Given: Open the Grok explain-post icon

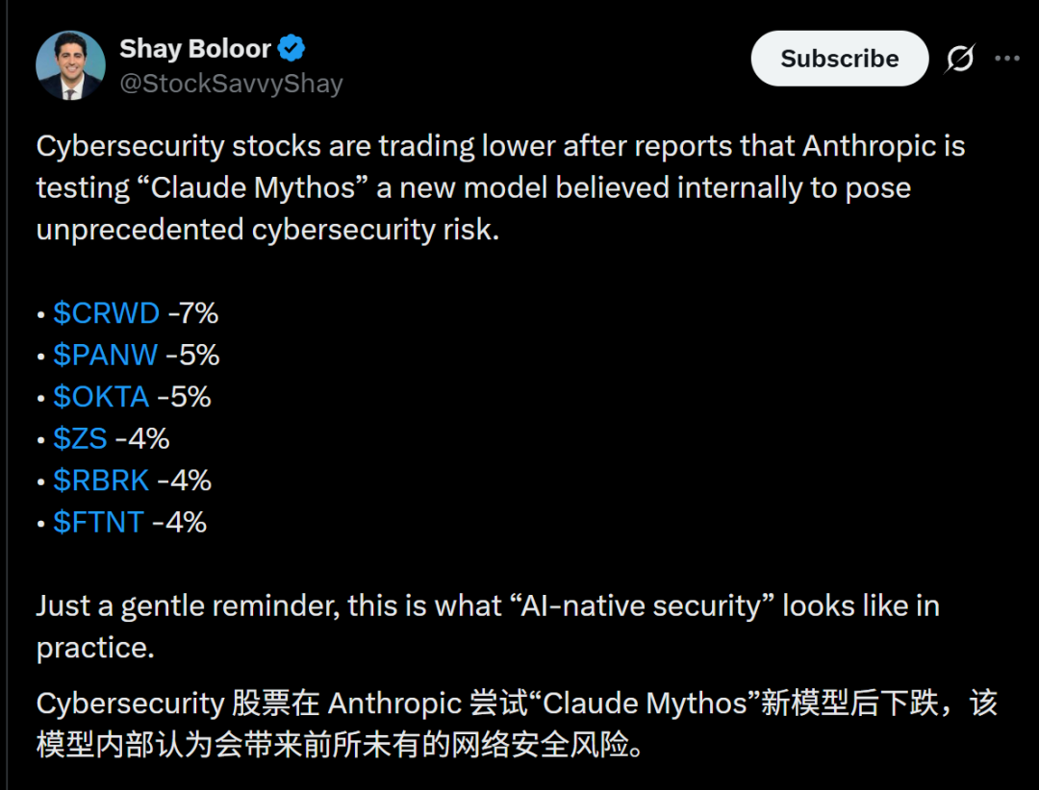Looking at the screenshot, I should 959,59.
